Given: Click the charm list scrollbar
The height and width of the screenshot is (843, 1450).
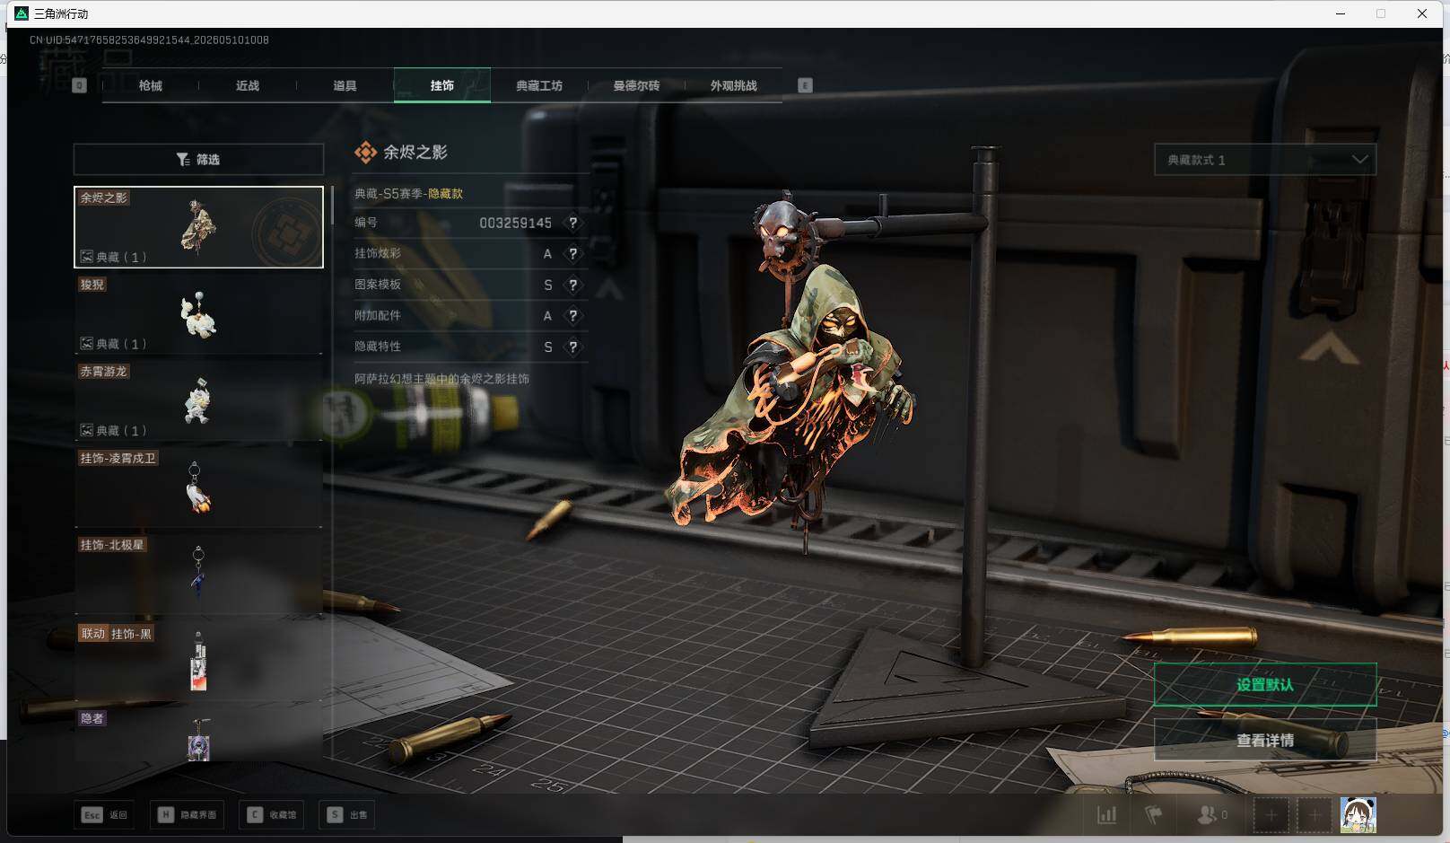Looking at the screenshot, I should pos(332,206).
